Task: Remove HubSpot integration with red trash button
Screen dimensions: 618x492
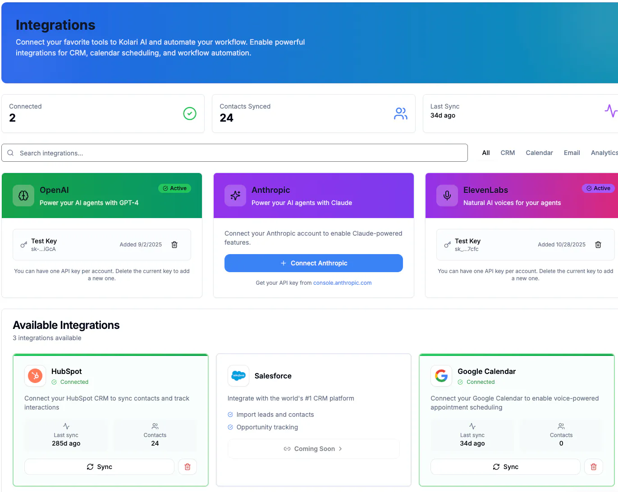Action: [188, 467]
